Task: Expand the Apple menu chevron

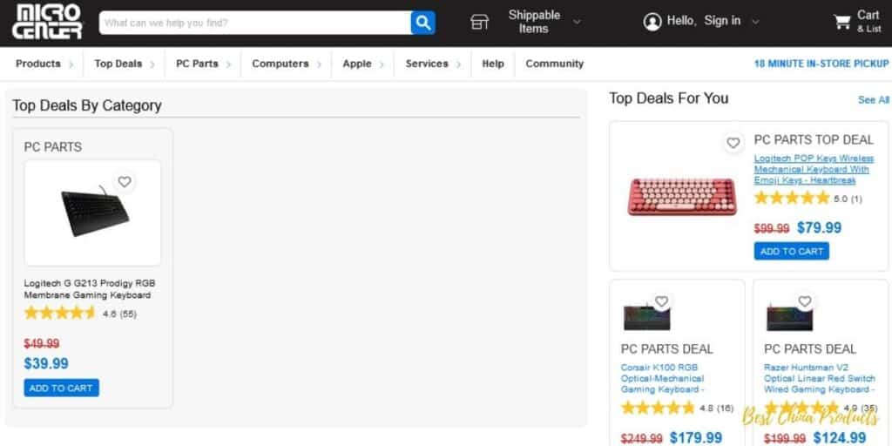Action: click(382, 64)
